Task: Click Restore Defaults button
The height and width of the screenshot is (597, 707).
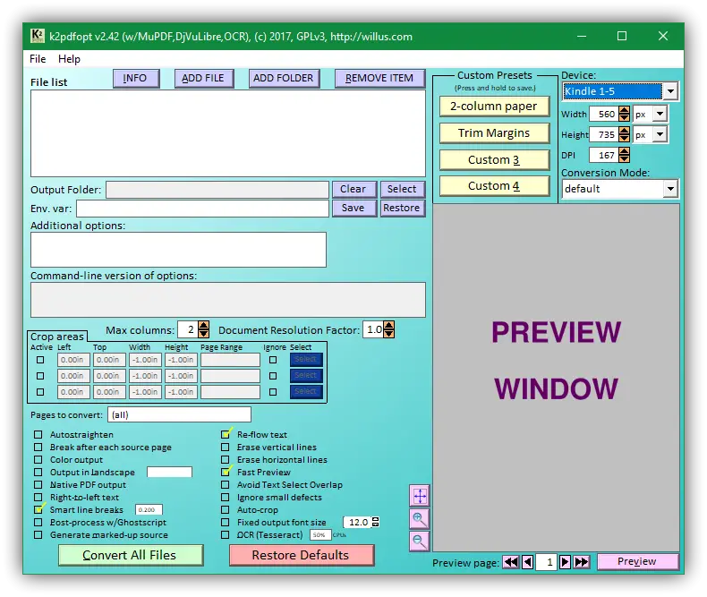Action: pyautogui.click(x=302, y=555)
